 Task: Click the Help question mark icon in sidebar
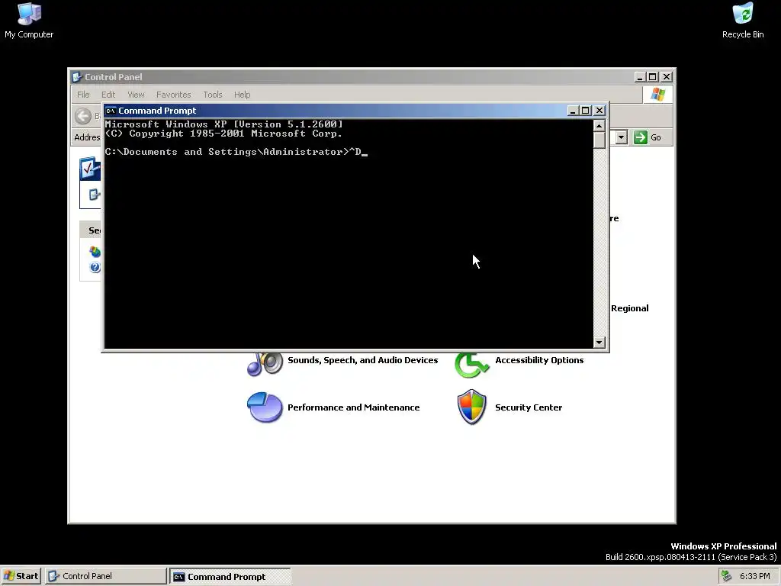95,268
